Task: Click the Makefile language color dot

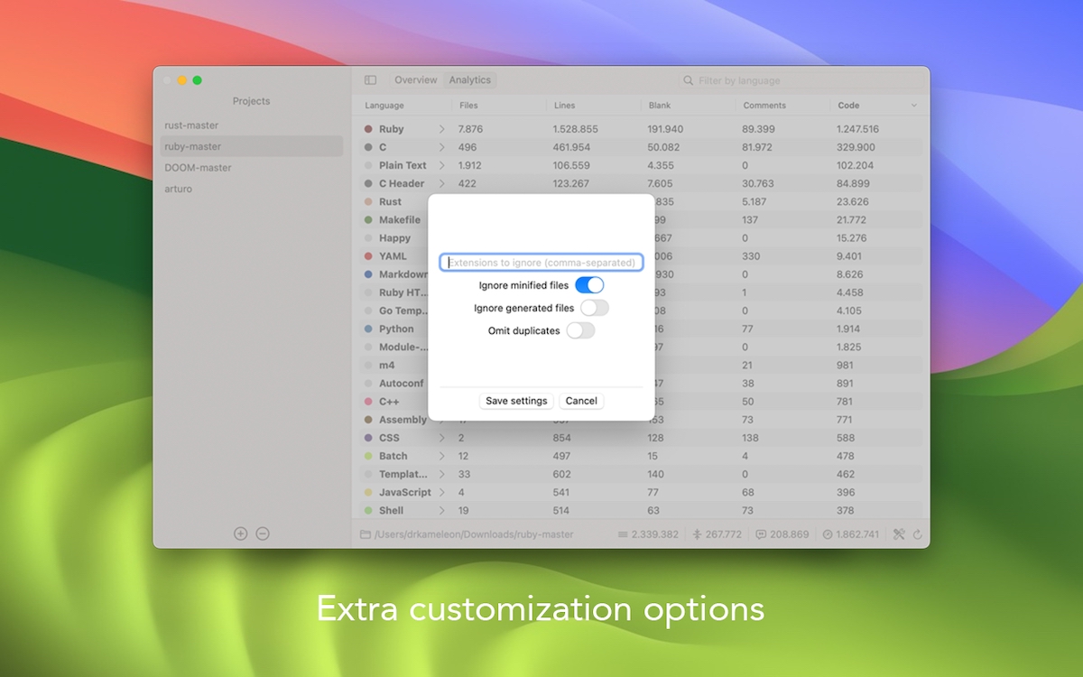Action: point(368,220)
